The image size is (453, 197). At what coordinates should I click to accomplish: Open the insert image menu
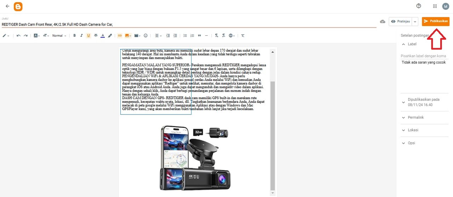pos(128,36)
